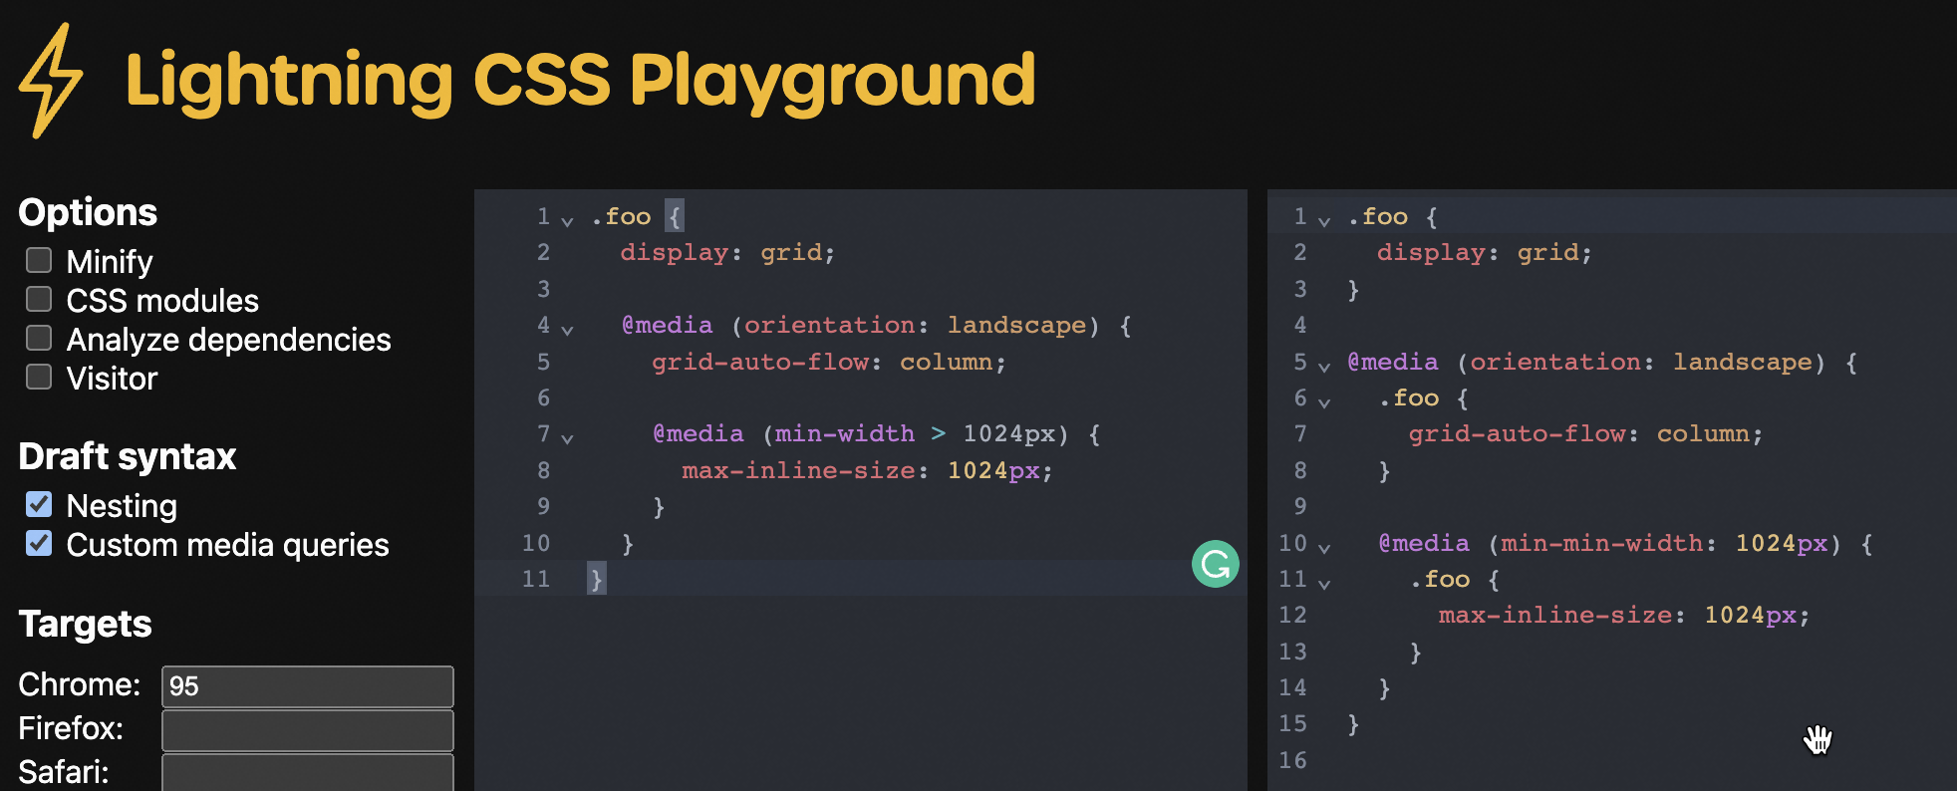Fold the .foo rule on output line 11

click(x=1324, y=583)
